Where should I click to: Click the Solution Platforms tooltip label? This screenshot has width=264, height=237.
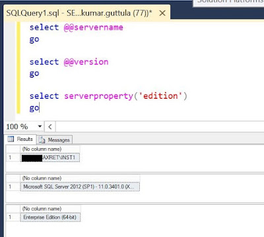[230, 2]
